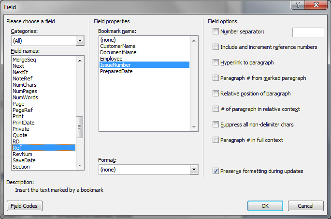Click the Bookmark name scroll down arrow
Viewport: 331px width, 219px height.
pos(194,127)
